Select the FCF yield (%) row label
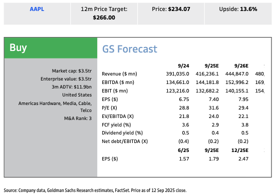This screenshot has height=196, width=275. [116, 125]
